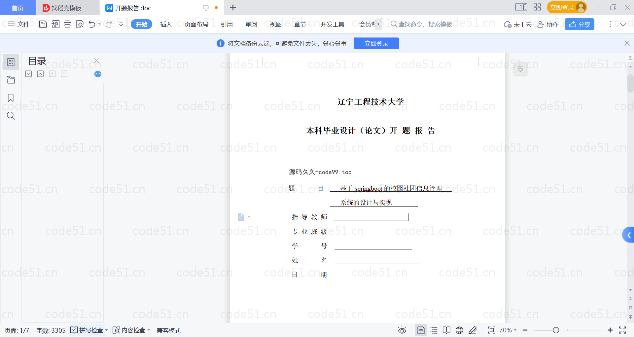Dismiss the cloud backup banner
Screen dimensions: 634x337
[x=627, y=43]
